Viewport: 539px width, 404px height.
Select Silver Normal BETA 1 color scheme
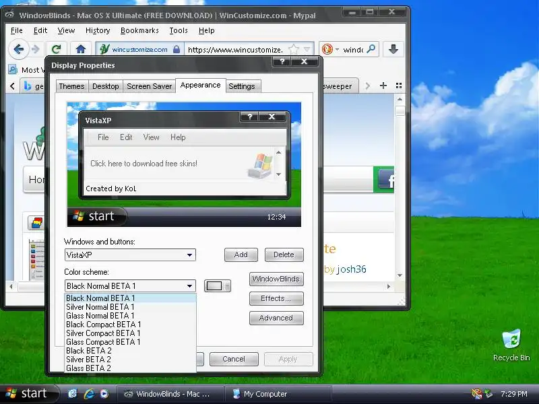click(130, 307)
